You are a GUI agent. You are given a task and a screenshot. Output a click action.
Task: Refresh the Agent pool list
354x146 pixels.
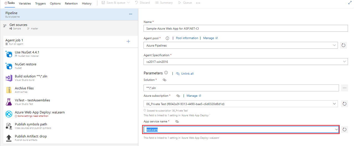point(343,45)
